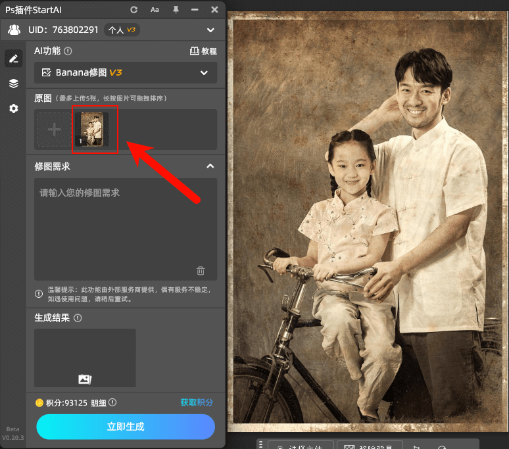Click the trash icon in the requirements box
The width and height of the screenshot is (509, 449).
click(x=201, y=270)
